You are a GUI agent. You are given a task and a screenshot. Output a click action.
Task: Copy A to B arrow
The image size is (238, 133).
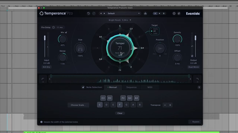point(160,13)
